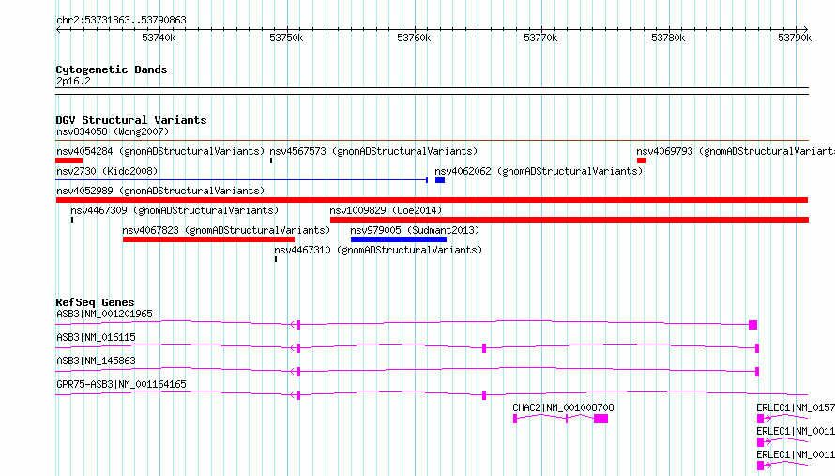Click the middle exon of ASB3|NM_016115
Screen dimensions: 835x476
point(484,348)
